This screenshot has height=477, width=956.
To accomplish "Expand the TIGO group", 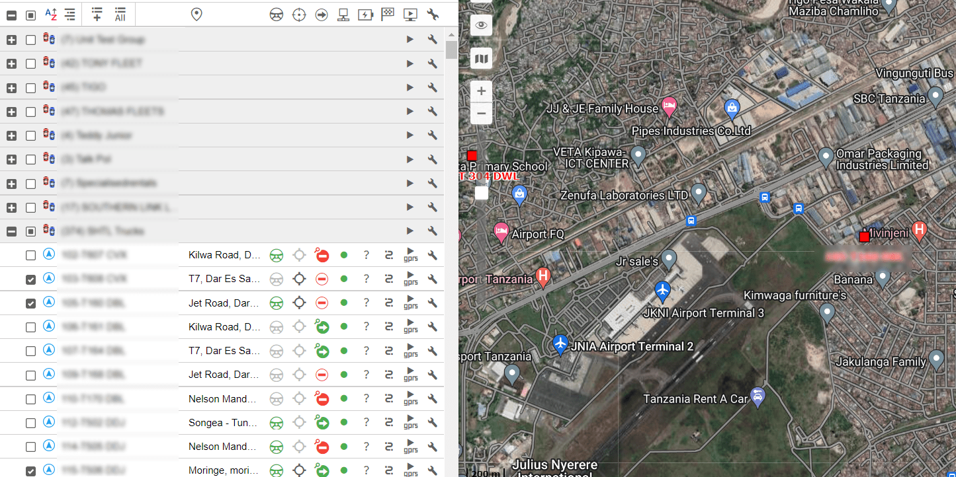I will tap(11, 88).
